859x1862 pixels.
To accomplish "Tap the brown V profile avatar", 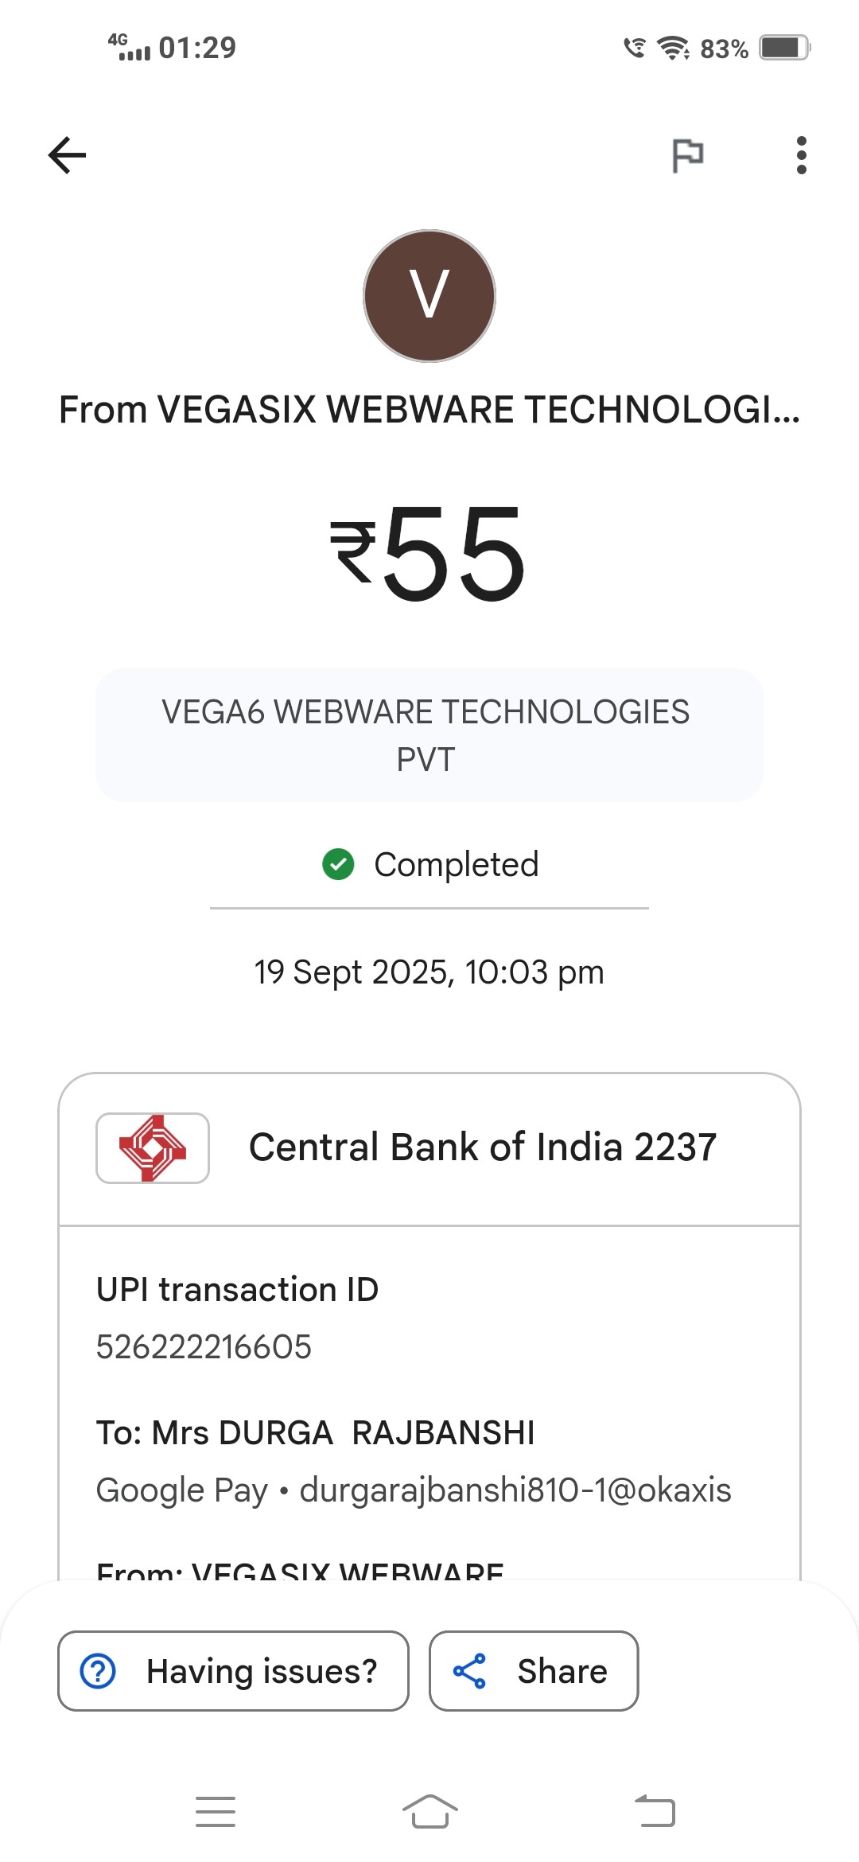I will click(429, 296).
